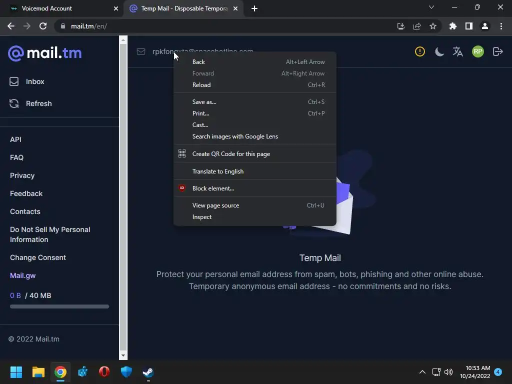
Task: Select Create QR Code for this page
Action: coord(254,154)
